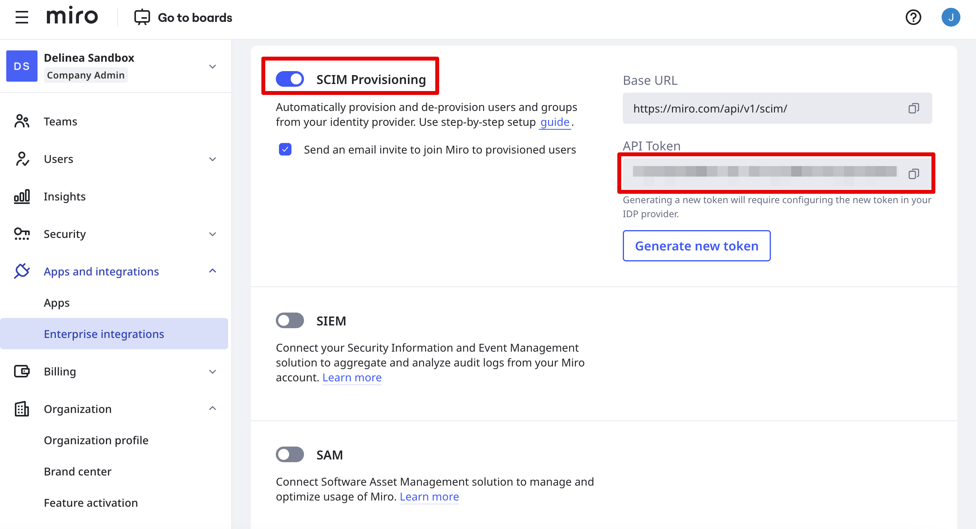Expand the Users section chevron

click(x=213, y=159)
